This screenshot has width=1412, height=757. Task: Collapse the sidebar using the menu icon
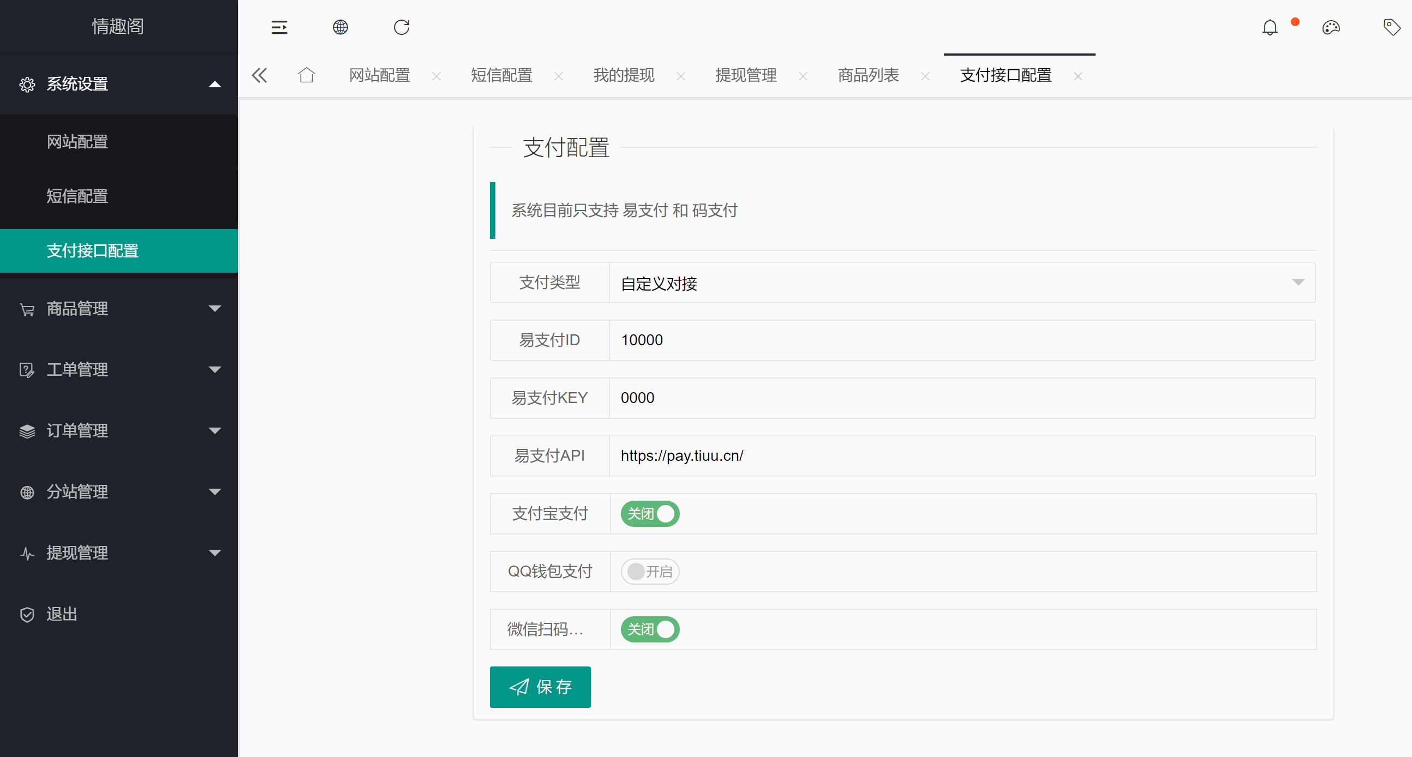click(x=279, y=27)
